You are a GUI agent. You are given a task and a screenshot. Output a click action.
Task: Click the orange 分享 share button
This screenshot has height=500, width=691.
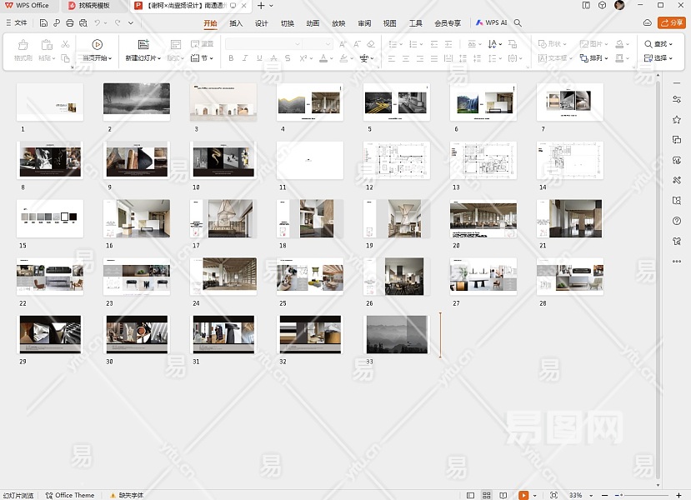(671, 22)
